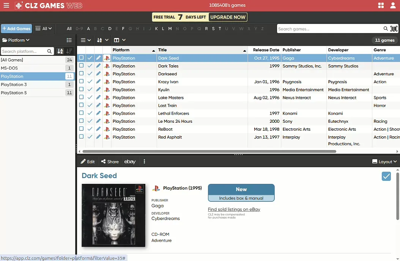Click the Share button

coord(110,161)
